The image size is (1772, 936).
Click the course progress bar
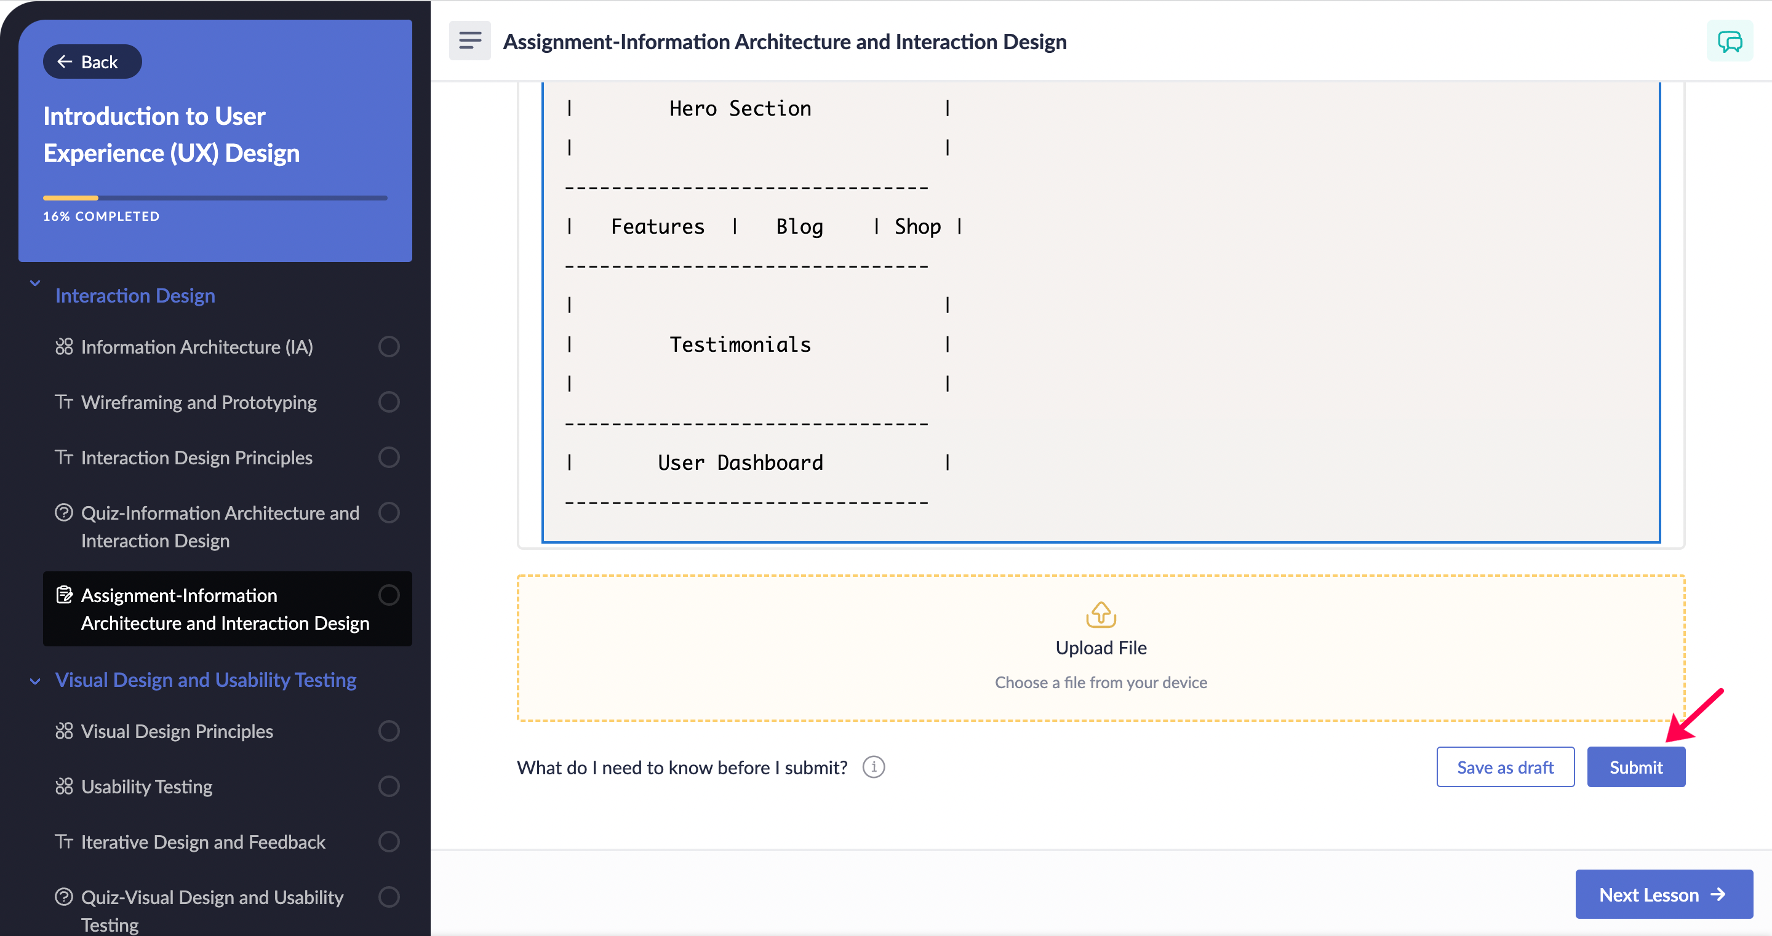[215, 198]
